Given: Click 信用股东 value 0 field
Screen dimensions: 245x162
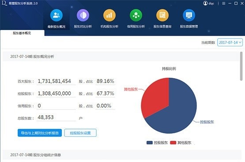Looking at the screenshot, I should point(56,106).
